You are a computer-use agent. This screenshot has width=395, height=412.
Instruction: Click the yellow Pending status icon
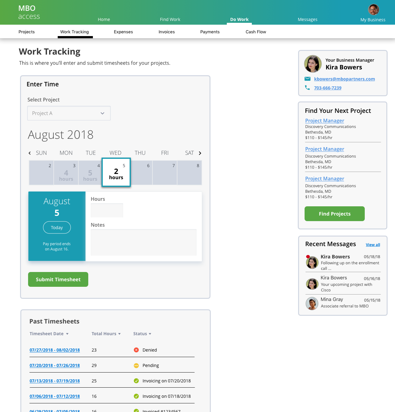(x=136, y=365)
